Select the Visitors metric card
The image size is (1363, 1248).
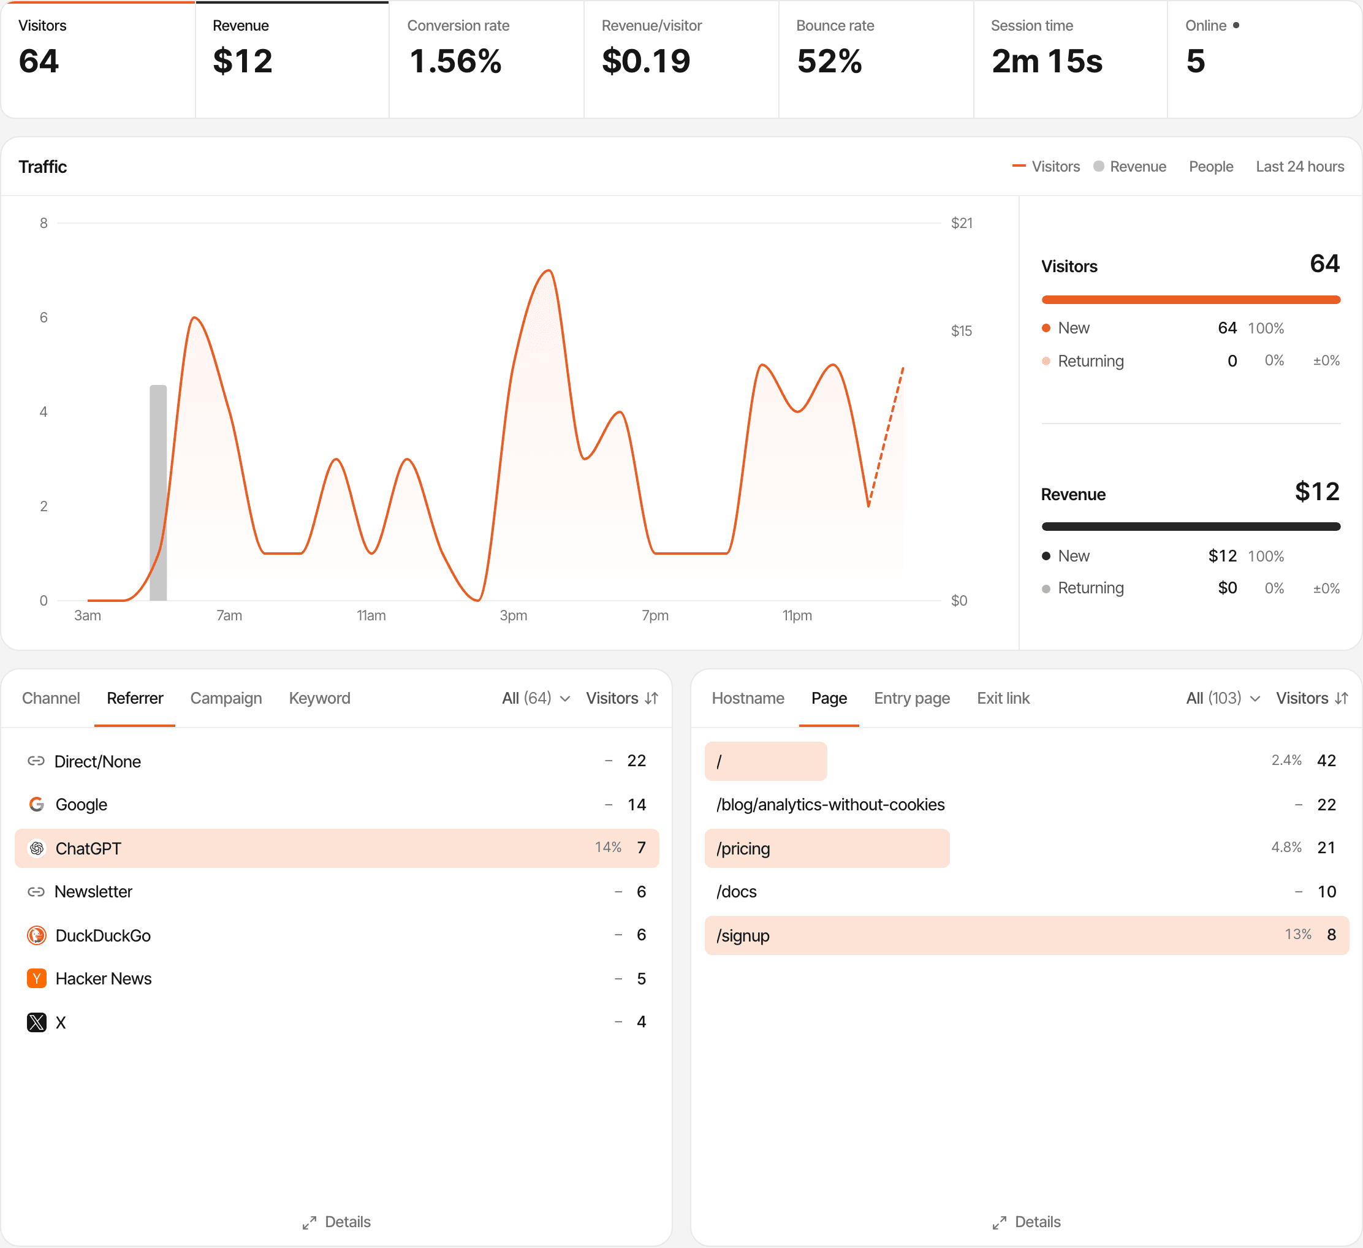tap(98, 59)
